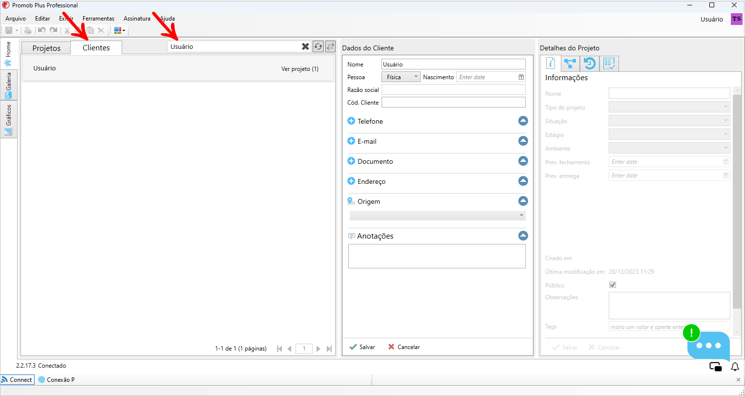The width and height of the screenshot is (745, 396).
Task: Open the Pessoa Física dropdown
Action: 401,77
